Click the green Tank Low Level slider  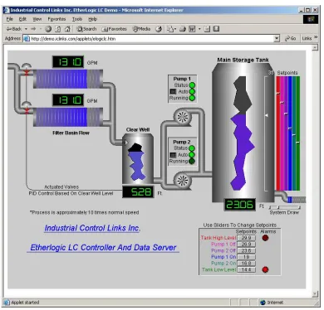298,133
